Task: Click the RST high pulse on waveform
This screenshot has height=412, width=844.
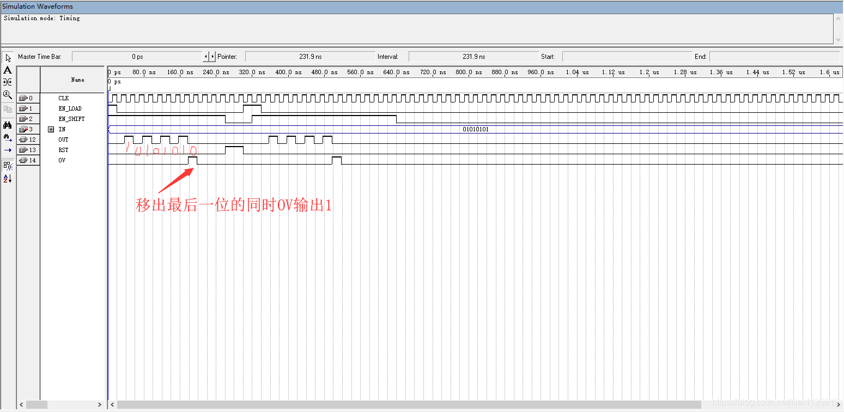Action: point(234,150)
